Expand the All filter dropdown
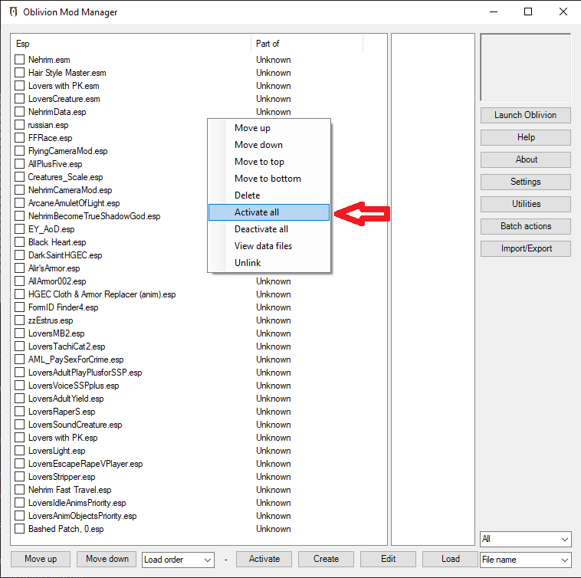 [525, 540]
